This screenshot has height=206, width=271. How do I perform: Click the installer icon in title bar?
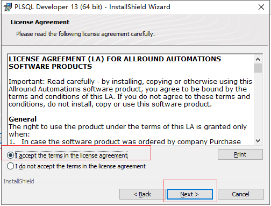click(8, 7)
